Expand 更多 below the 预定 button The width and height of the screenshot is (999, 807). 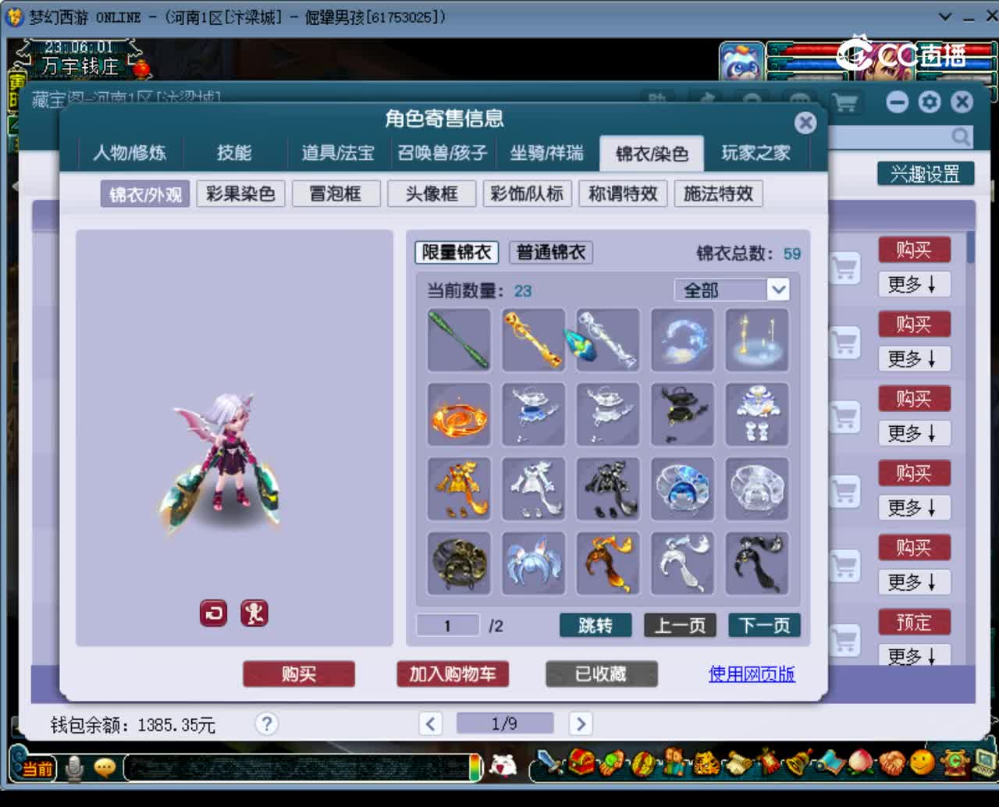[x=914, y=656]
